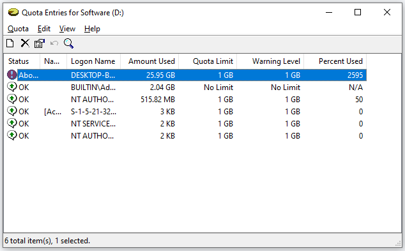Click OK status icon of BUILTIN\Ad row
Screen dimensions: 405x251
pyautogui.click(x=11, y=87)
